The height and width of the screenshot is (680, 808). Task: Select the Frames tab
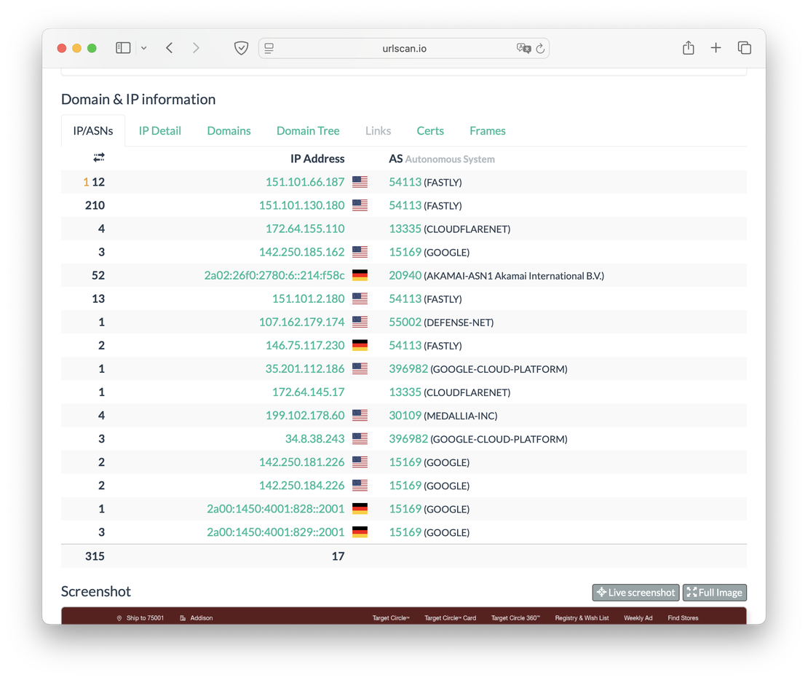pyautogui.click(x=487, y=131)
